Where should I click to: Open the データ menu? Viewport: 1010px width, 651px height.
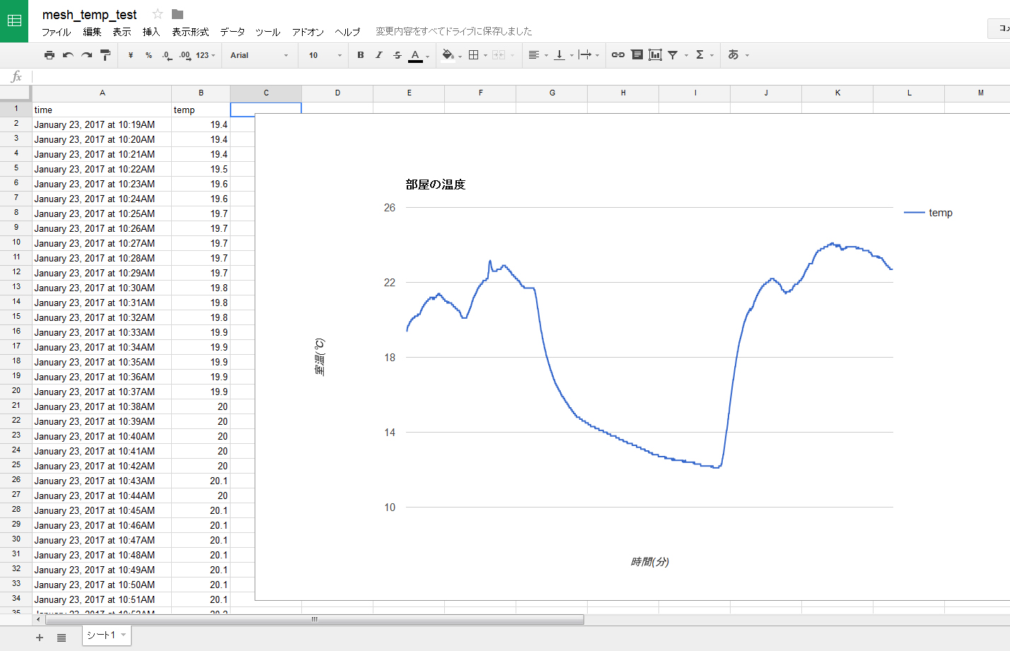tap(232, 32)
